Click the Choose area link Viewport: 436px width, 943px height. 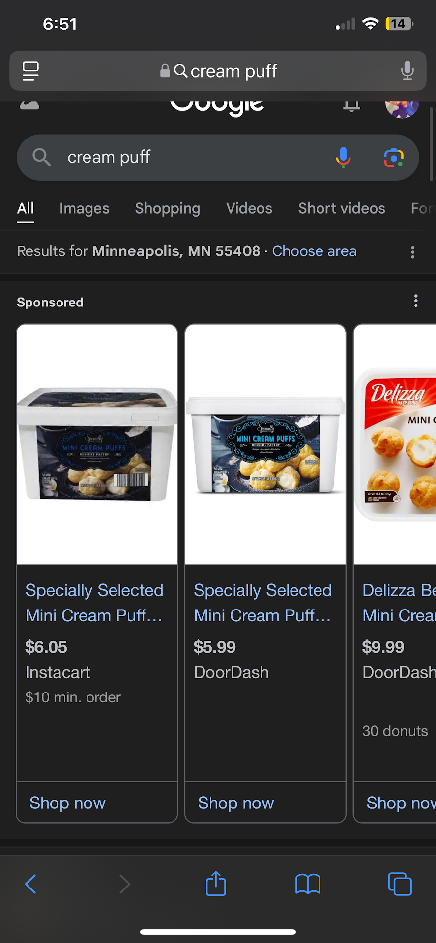click(314, 251)
